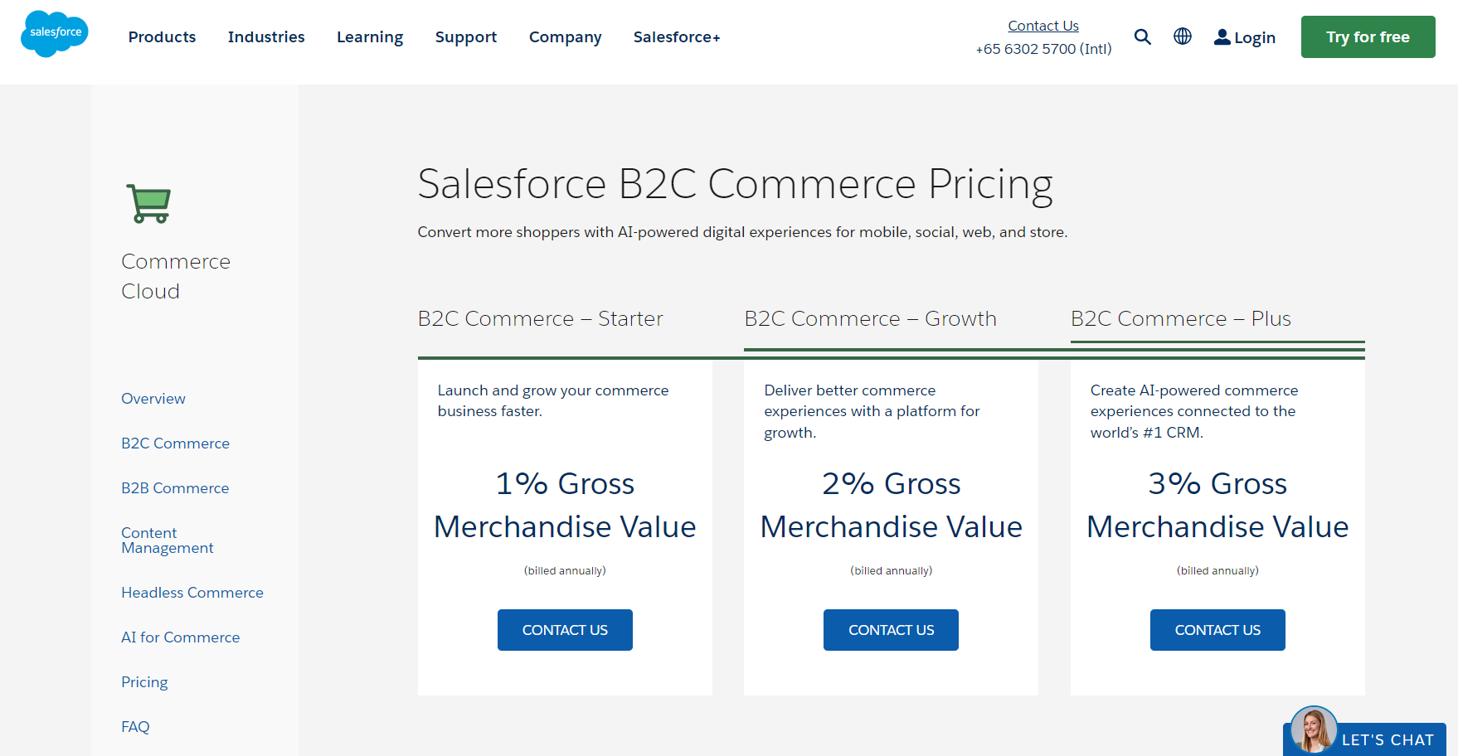Open the search magnifier icon

(x=1142, y=36)
